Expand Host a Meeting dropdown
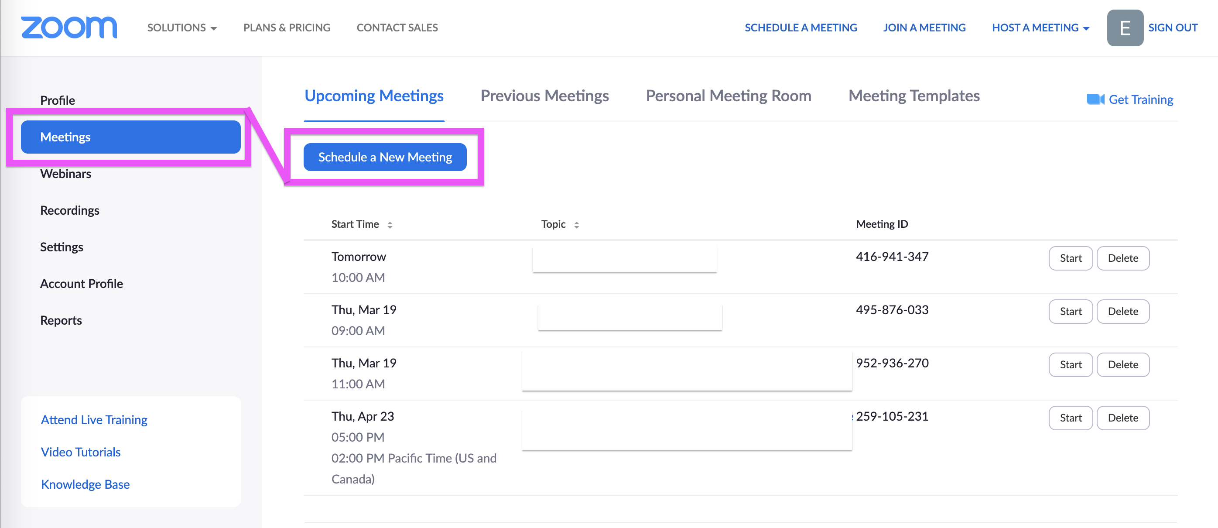The image size is (1218, 528). [1041, 27]
